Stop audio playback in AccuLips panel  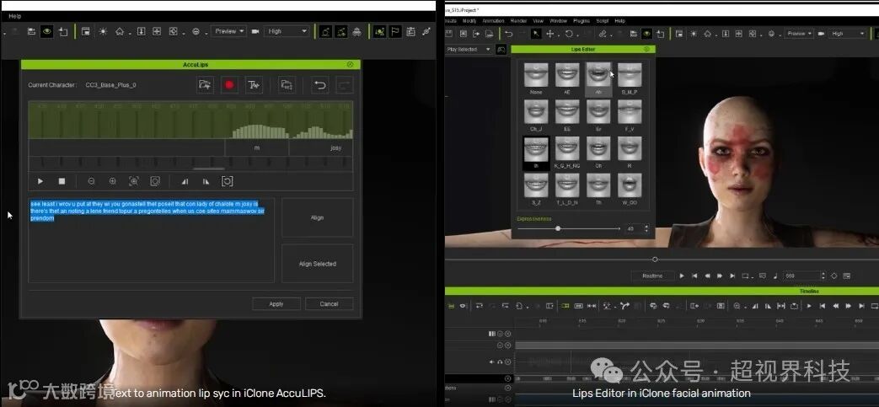coord(62,182)
